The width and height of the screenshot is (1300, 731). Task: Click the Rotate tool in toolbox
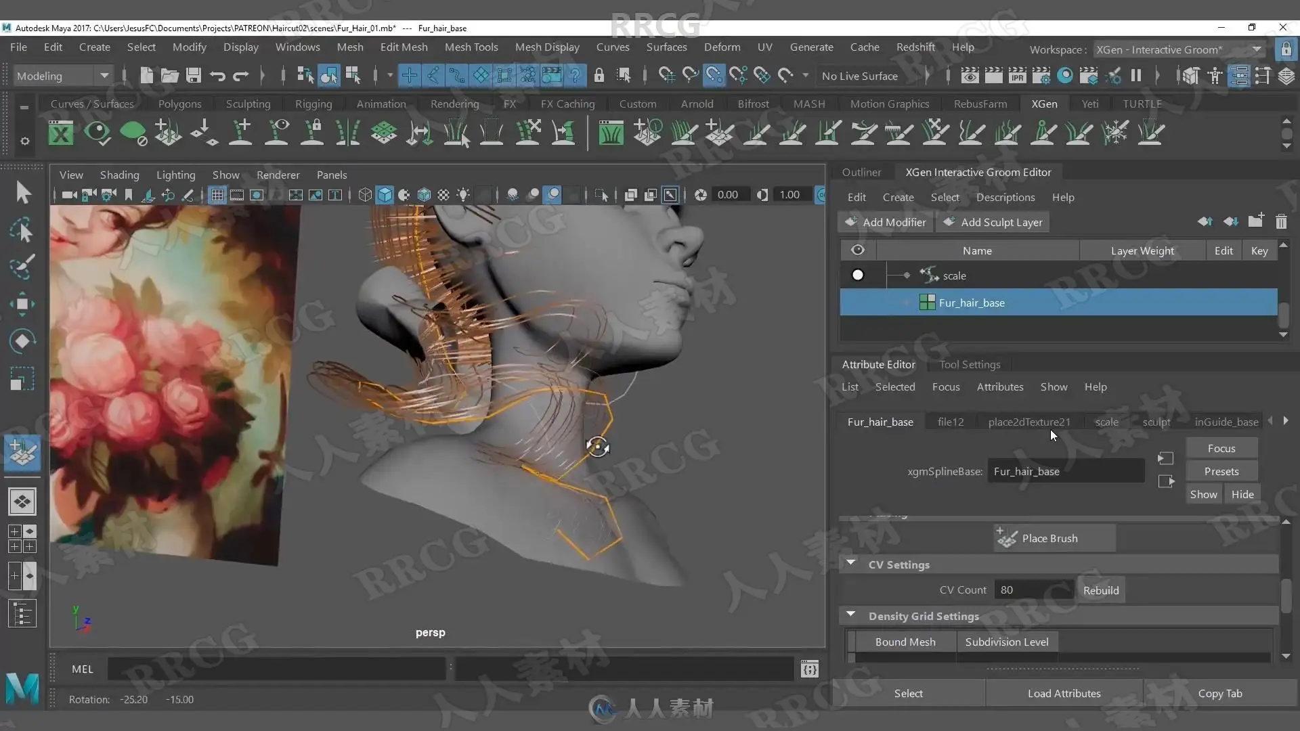22,340
